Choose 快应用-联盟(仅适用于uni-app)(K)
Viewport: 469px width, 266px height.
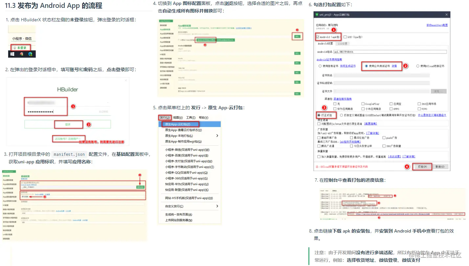187,190
